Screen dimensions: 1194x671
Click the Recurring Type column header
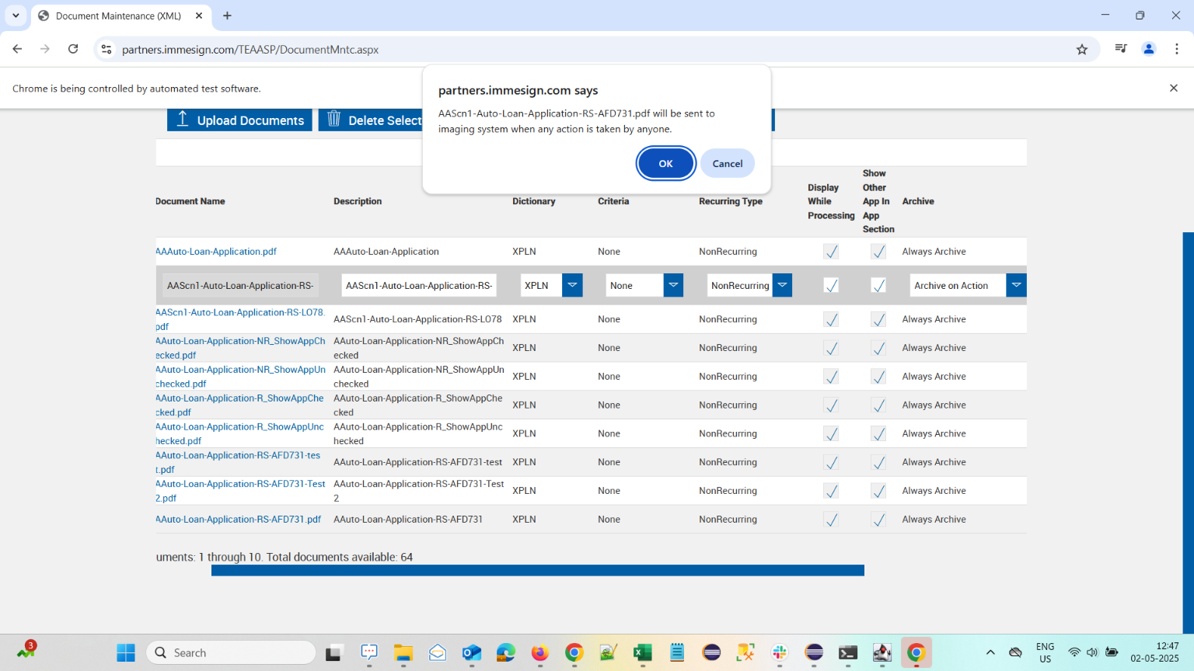pos(731,201)
